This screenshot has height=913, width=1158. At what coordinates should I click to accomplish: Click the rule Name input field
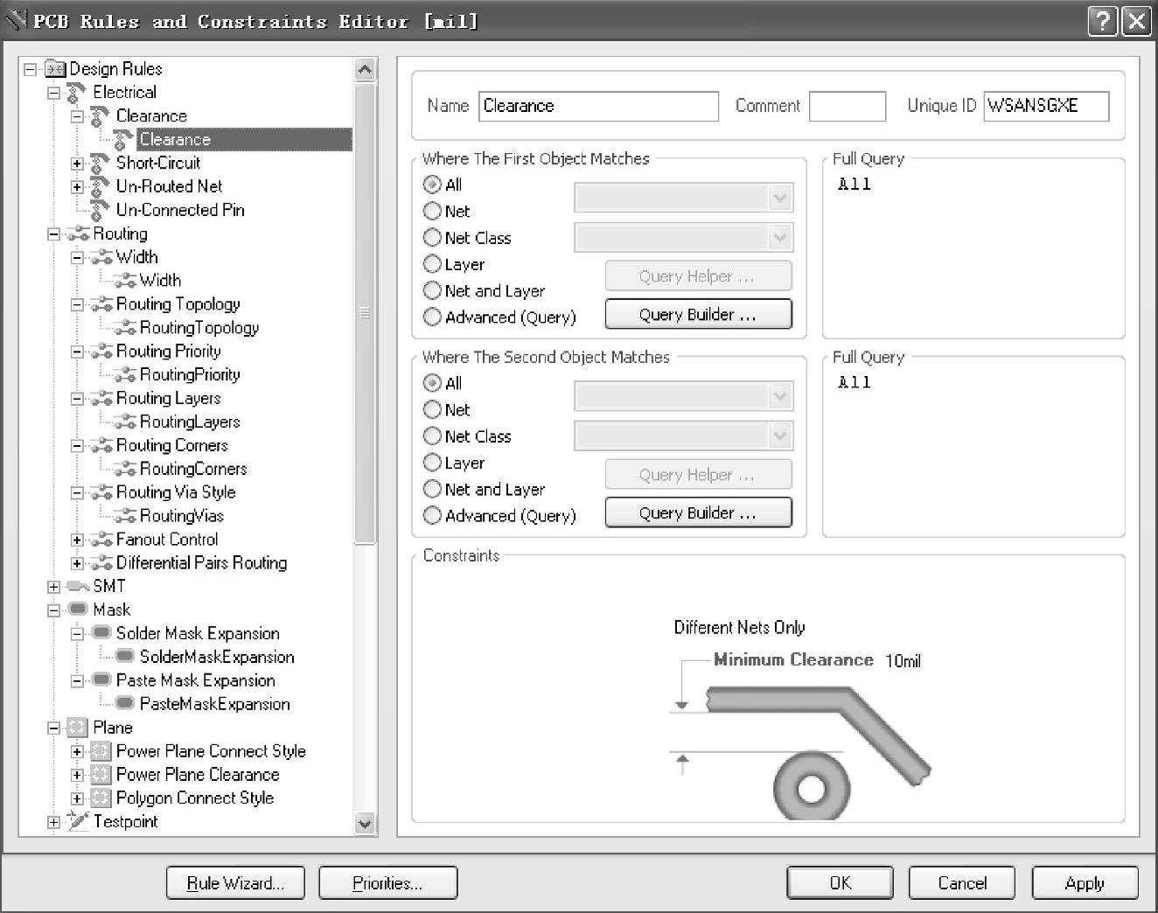[x=598, y=106]
